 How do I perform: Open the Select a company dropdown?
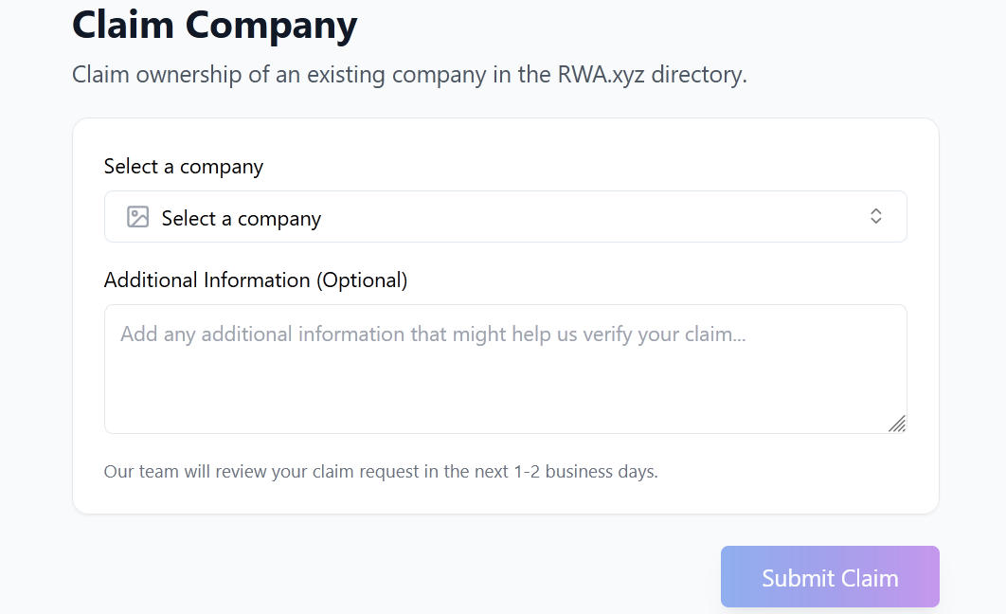pyautogui.click(x=505, y=217)
